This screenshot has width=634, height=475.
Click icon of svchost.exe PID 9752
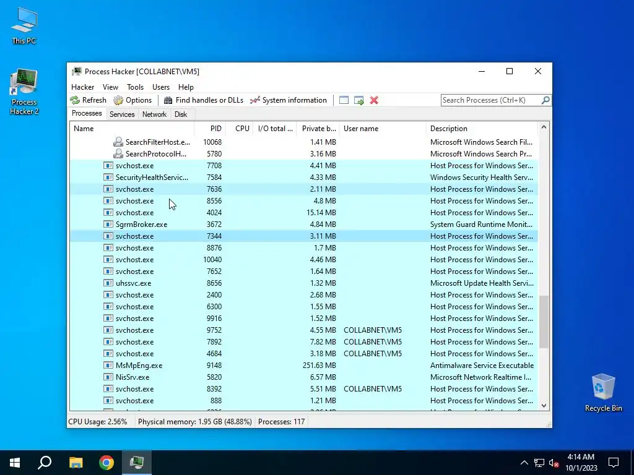coord(108,330)
